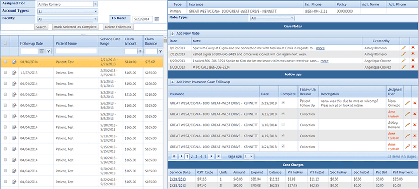The width and height of the screenshot is (419, 189).
Task: Click the Followup Date filter funnel icon
Action: (49, 51)
